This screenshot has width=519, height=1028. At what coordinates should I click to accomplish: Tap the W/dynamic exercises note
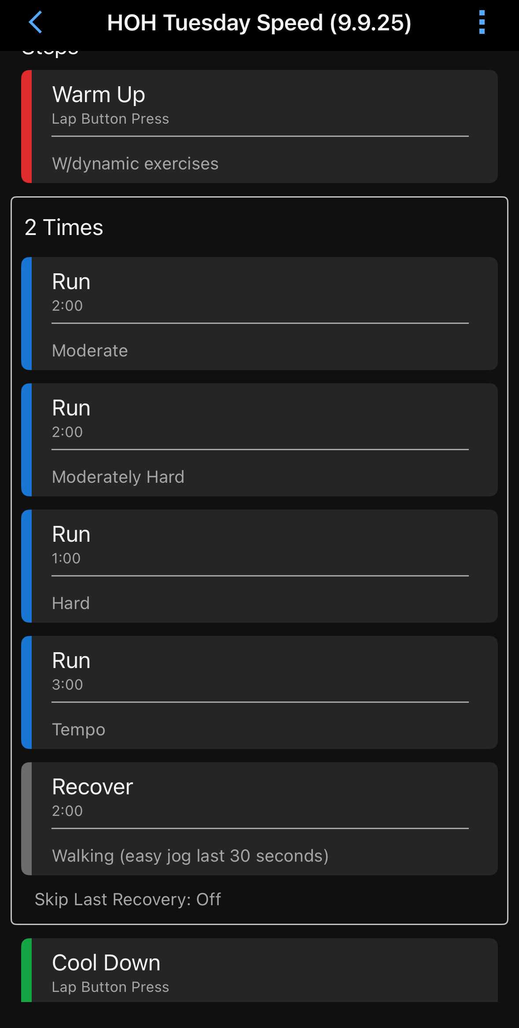[x=135, y=164]
